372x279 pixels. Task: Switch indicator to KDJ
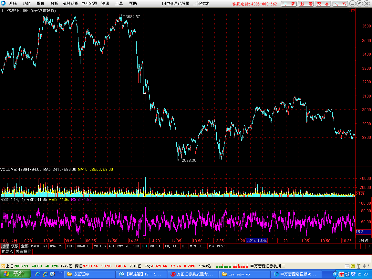click(168, 246)
